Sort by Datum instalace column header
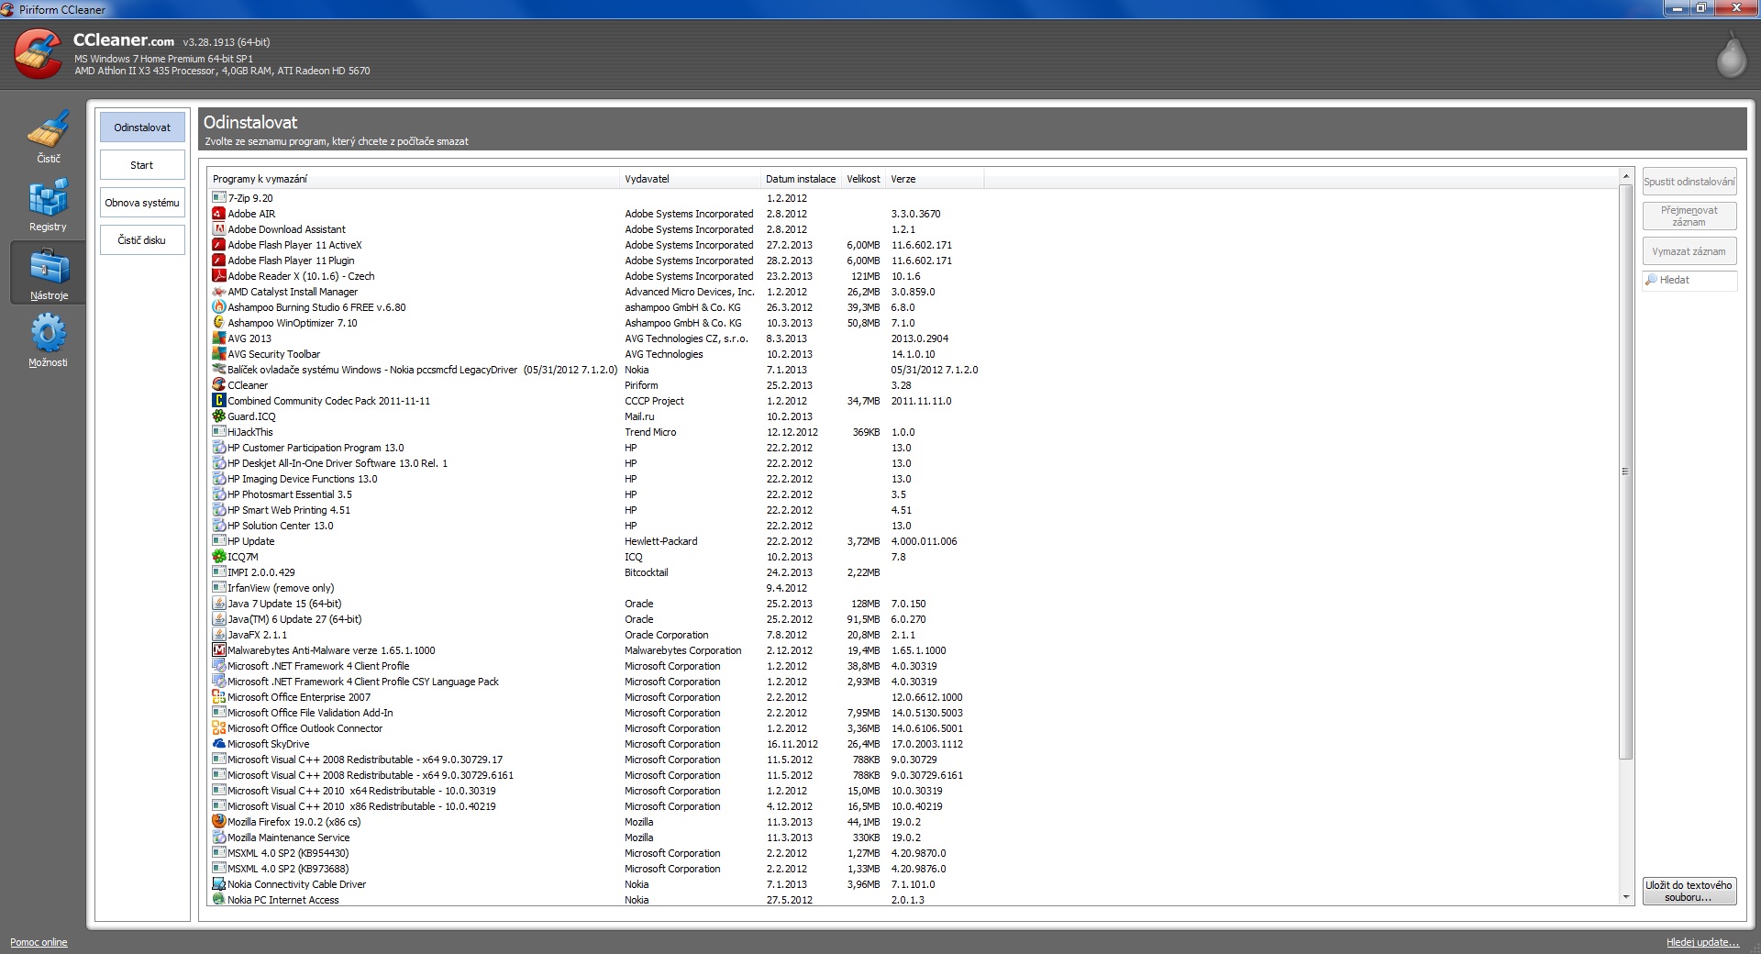The width and height of the screenshot is (1761, 954). 802,179
